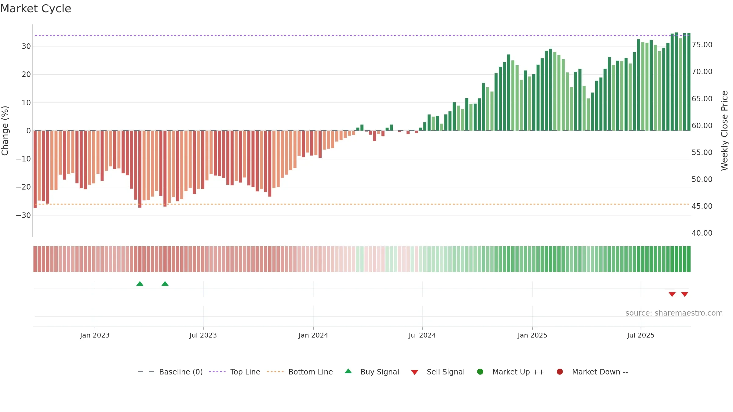
Task: Click the 45.00 price axis label
Action: tap(702, 206)
